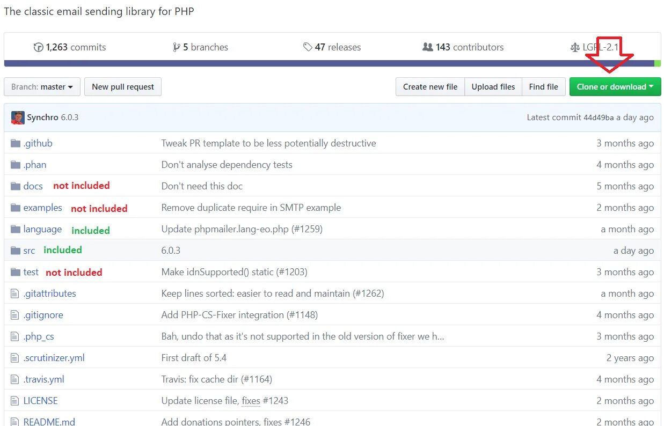Viewport: 664px width, 426px height.
Task: Click the .scrutinizer.yml file icon
Action: tap(15, 358)
